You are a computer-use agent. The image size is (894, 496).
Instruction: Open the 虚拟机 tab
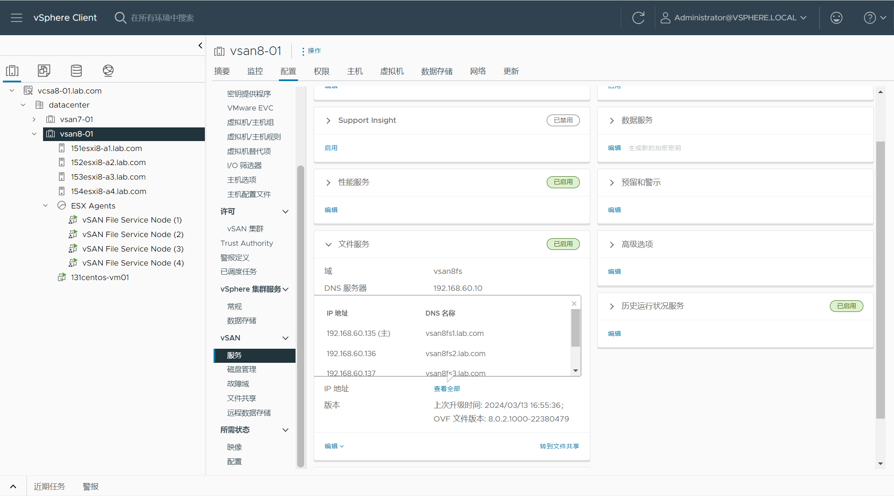click(392, 71)
